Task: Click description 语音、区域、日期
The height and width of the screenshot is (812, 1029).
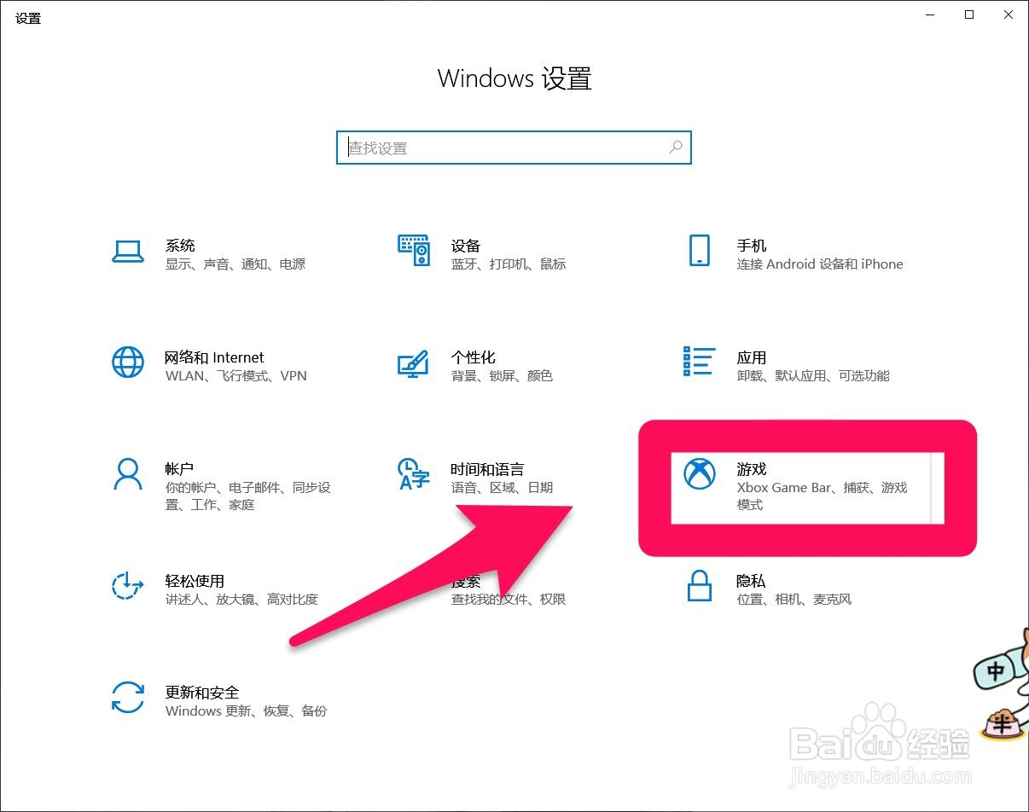Action: (502, 488)
